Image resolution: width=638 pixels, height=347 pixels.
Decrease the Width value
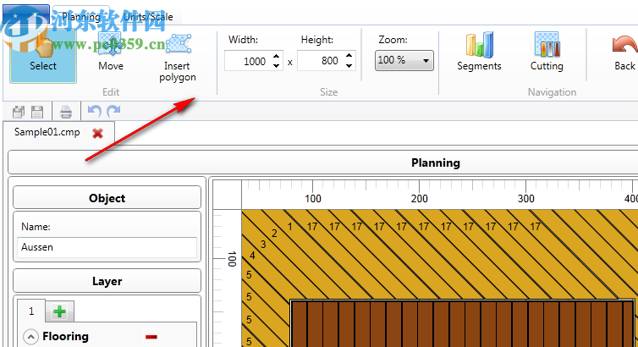277,65
